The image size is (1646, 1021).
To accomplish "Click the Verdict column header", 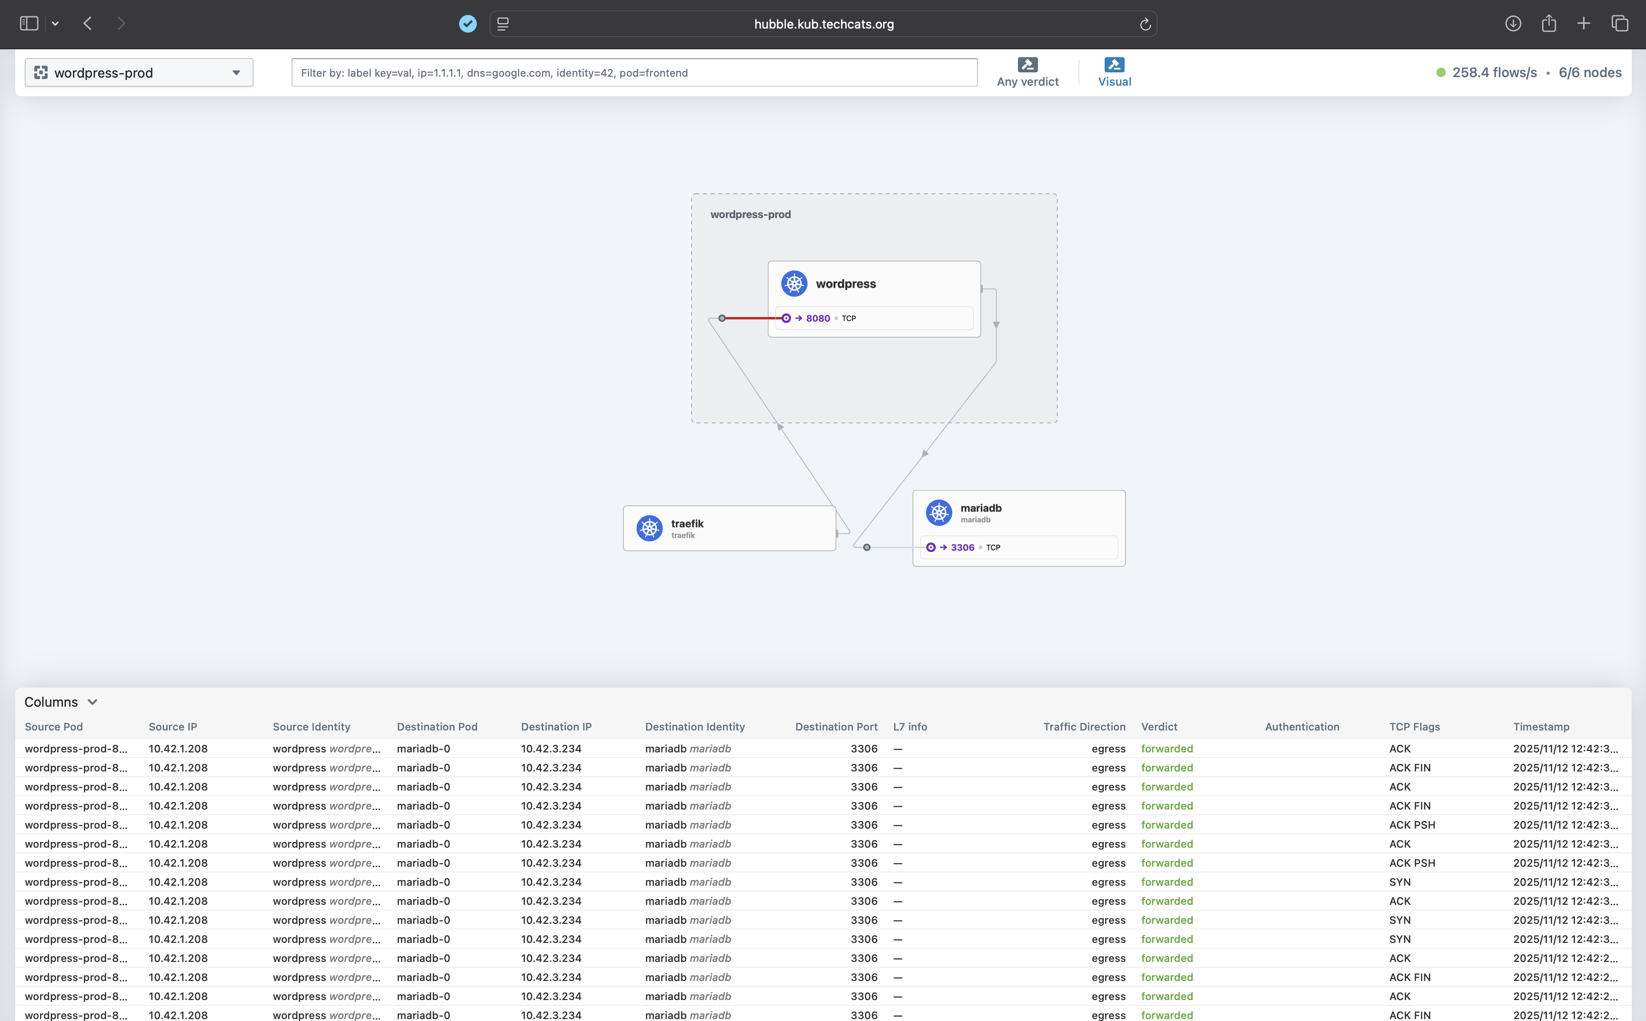I will pyautogui.click(x=1159, y=727).
